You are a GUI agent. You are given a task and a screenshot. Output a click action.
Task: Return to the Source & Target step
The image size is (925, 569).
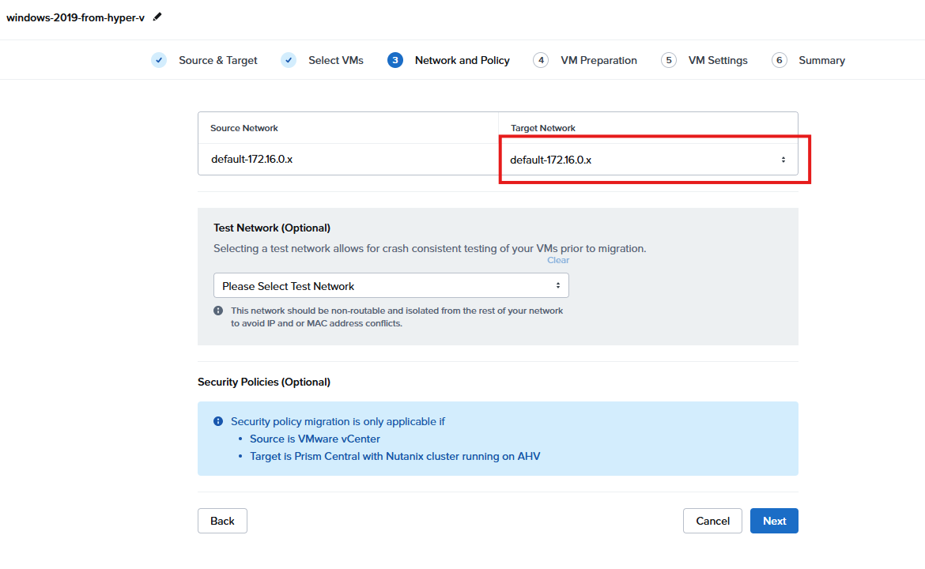pos(217,60)
